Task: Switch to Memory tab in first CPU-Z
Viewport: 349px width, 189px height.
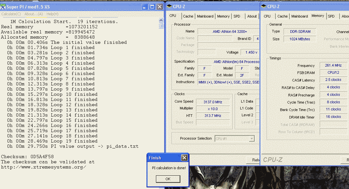Action: click(223, 16)
